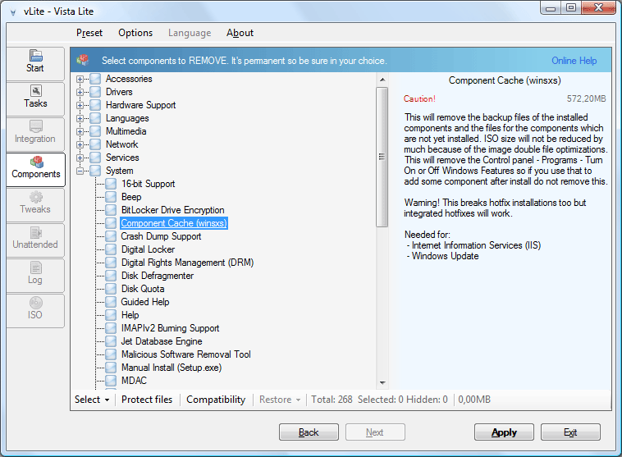
Task: Click the Exit button
Action: click(570, 432)
